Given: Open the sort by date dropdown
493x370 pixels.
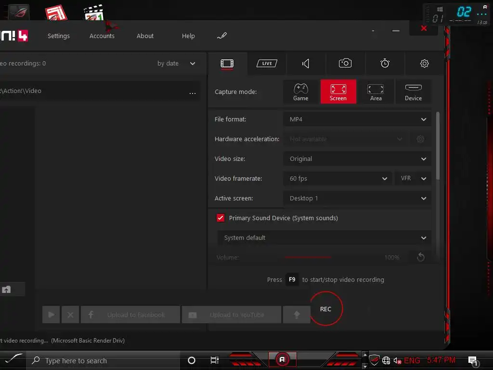Looking at the screenshot, I should [x=176, y=63].
